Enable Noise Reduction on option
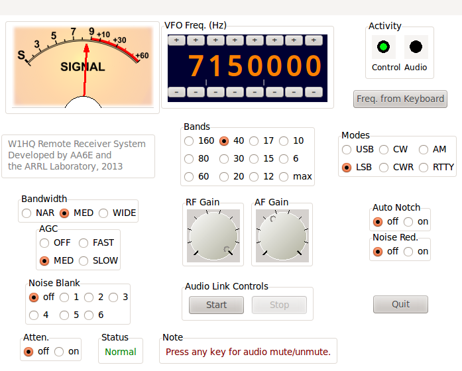Screen dimensions: 462x371 coord(409,252)
